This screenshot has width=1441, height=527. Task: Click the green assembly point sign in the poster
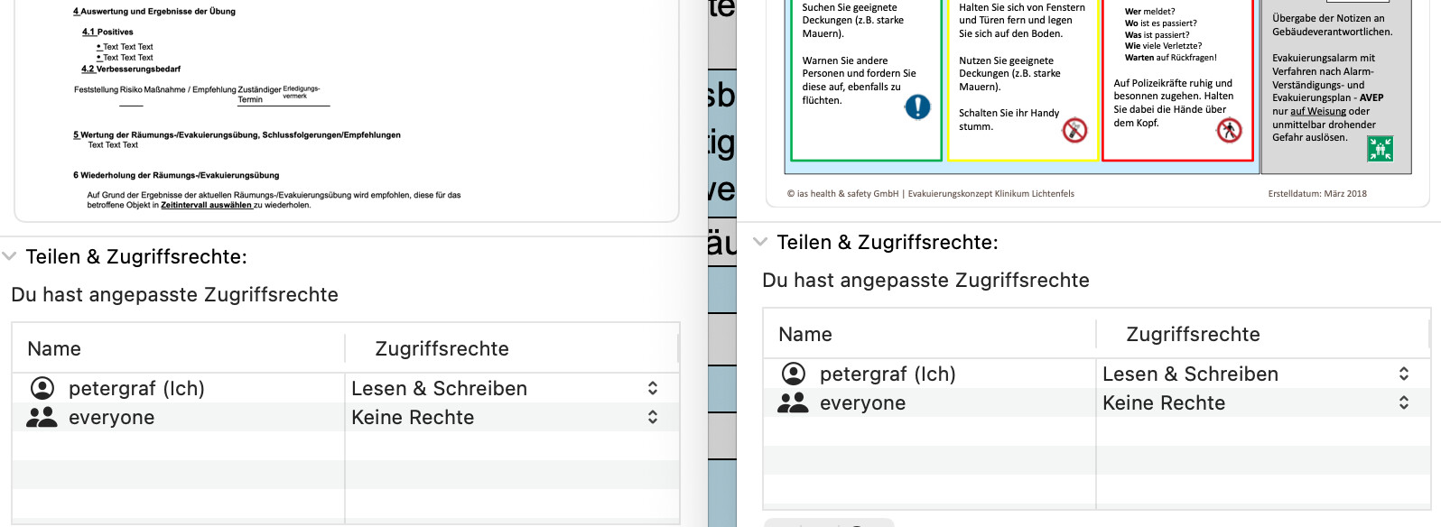point(1380,148)
